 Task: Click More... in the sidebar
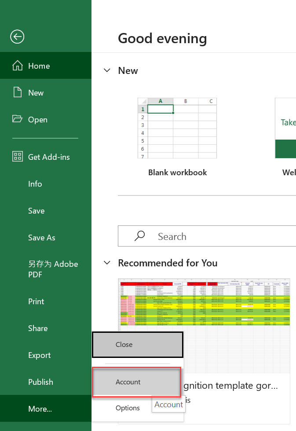(46, 409)
